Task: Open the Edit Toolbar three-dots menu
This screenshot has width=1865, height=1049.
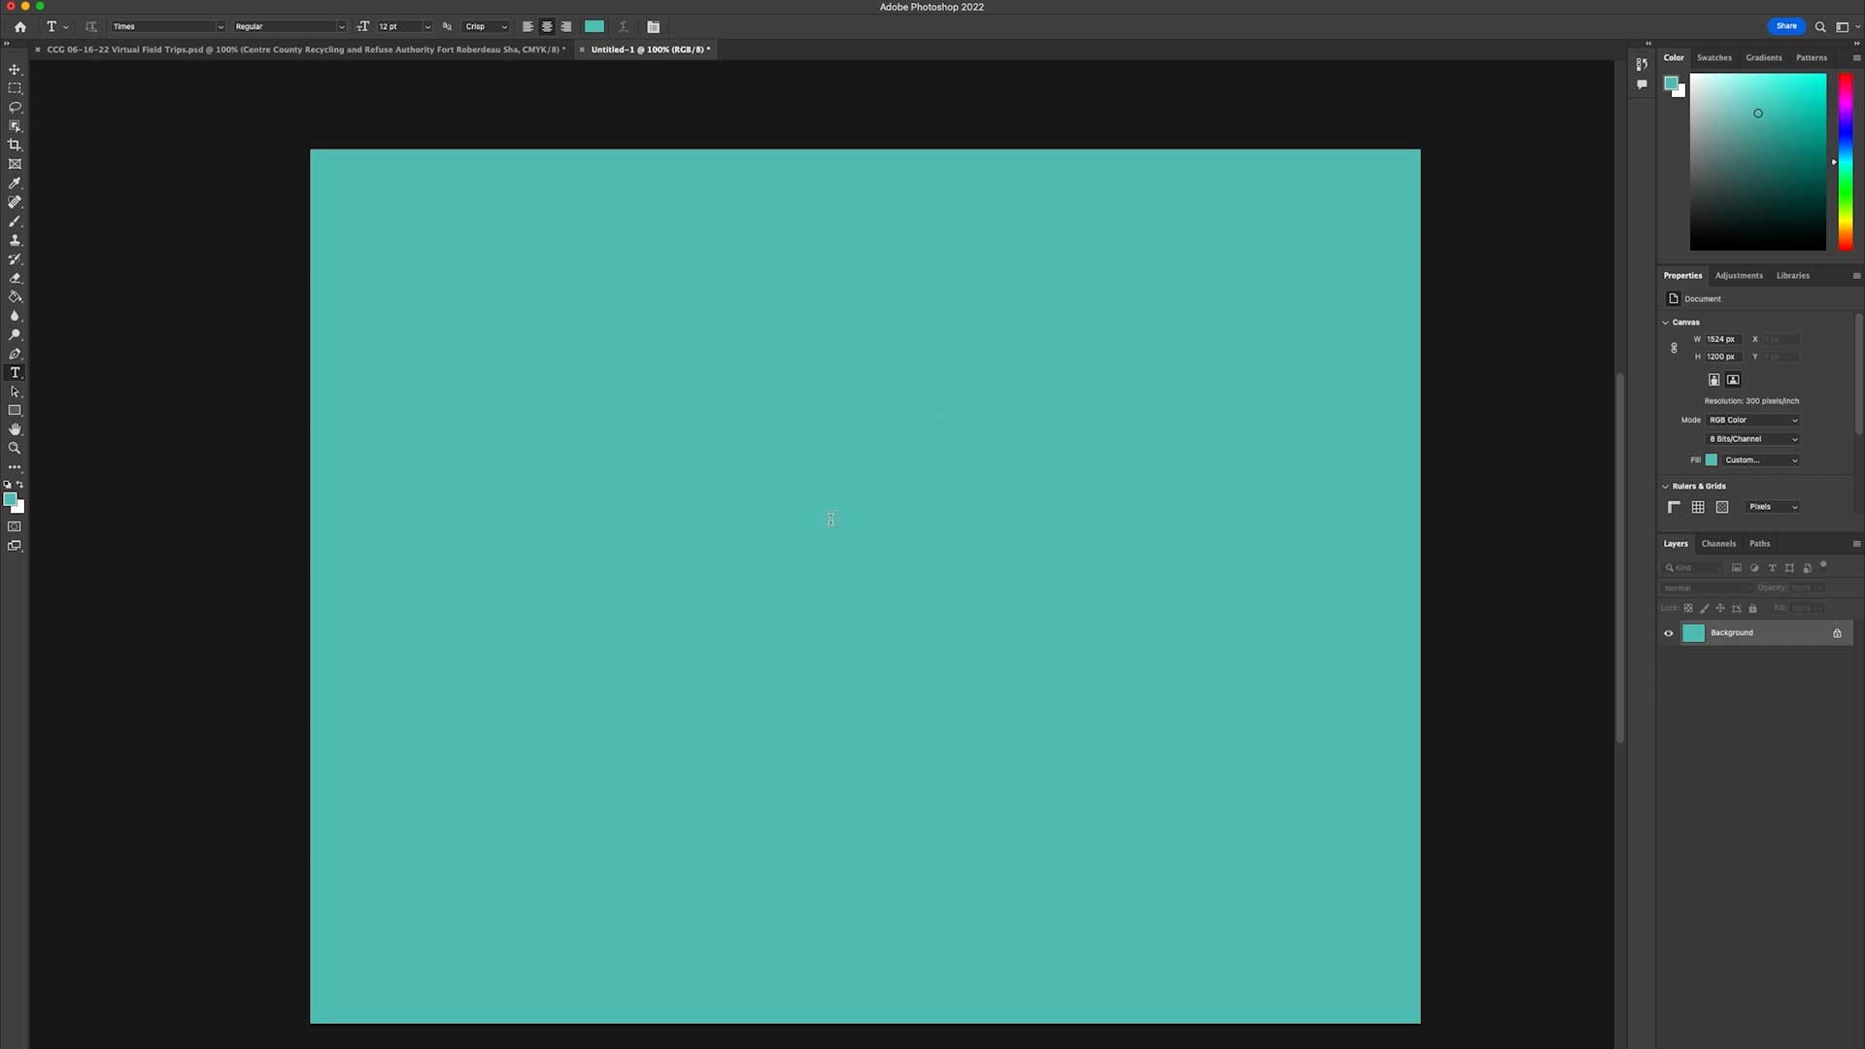Action: (15, 467)
